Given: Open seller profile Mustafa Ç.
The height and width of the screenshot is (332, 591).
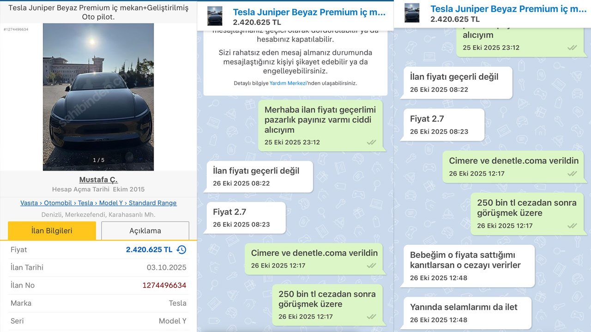Looking at the screenshot, I should pyautogui.click(x=98, y=180).
